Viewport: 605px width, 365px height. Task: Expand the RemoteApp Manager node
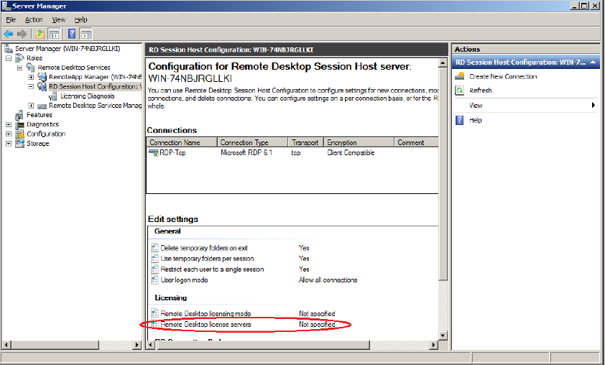pyautogui.click(x=31, y=77)
